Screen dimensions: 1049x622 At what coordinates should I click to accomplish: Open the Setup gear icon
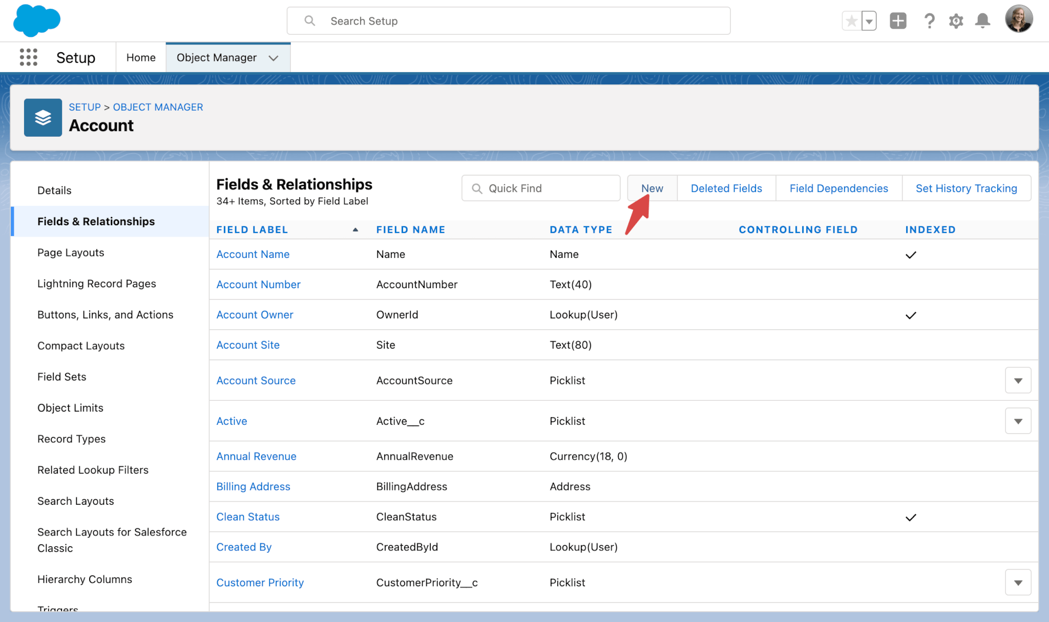[956, 20]
